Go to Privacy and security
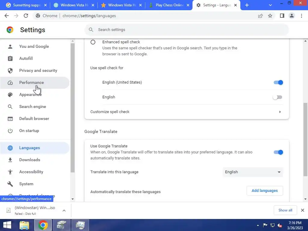The width and height of the screenshot is (308, 231). coord(35,70)
